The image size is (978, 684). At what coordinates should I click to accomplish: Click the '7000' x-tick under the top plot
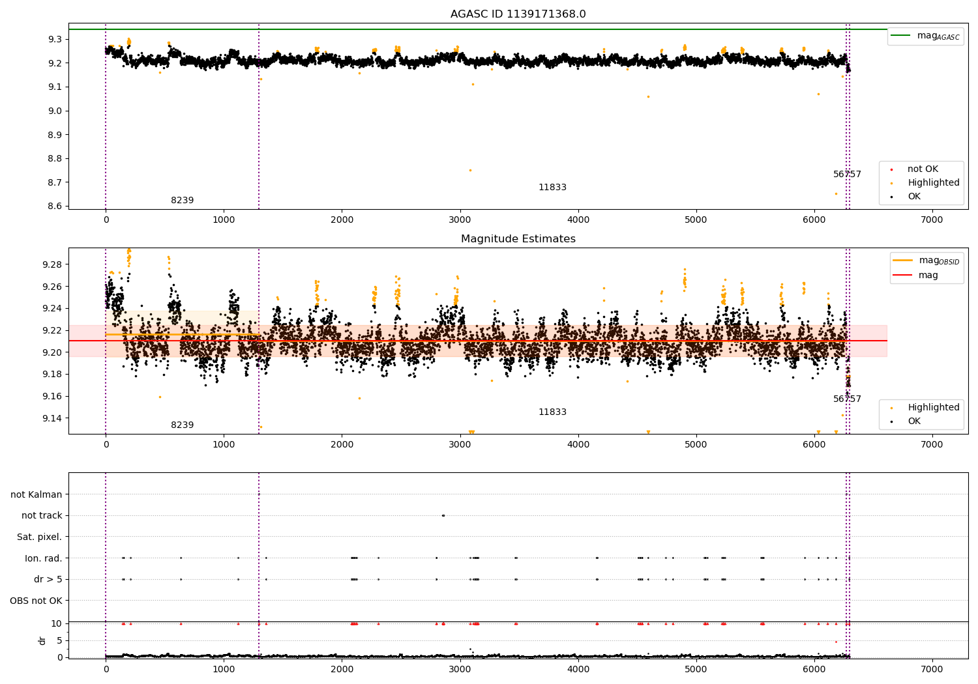point(932,220)
